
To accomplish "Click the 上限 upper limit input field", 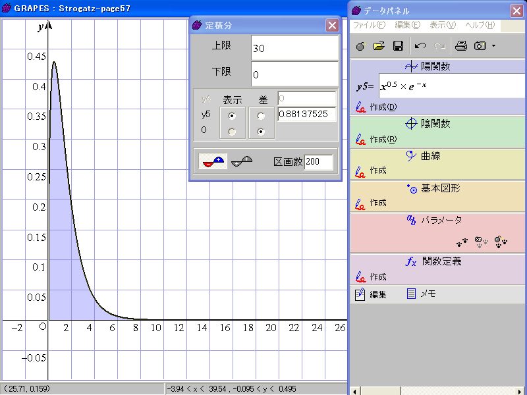I will point(294,48).
